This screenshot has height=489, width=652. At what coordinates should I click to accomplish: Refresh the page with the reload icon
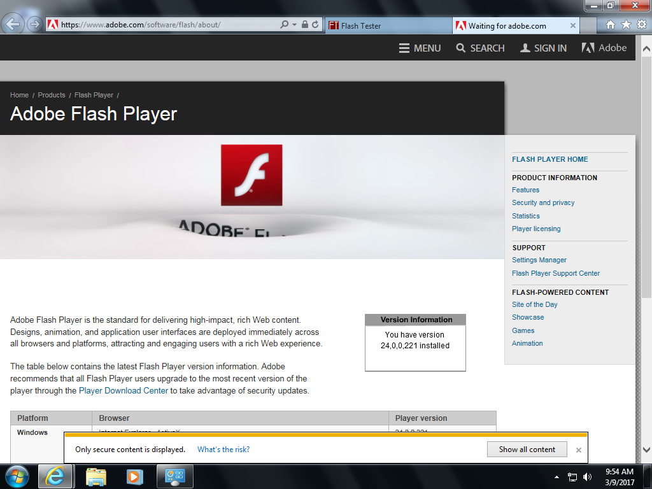(315, 25)
